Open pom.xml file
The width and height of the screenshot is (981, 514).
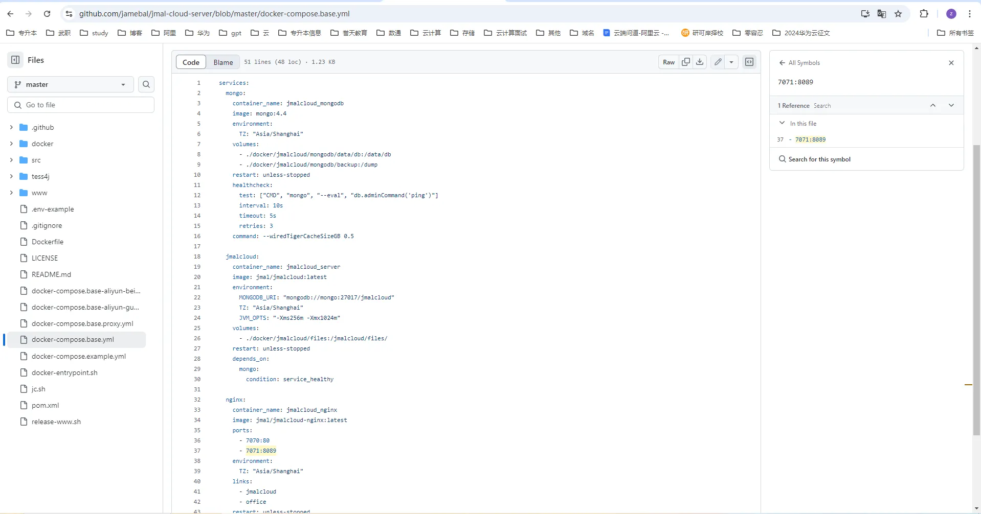45,405
